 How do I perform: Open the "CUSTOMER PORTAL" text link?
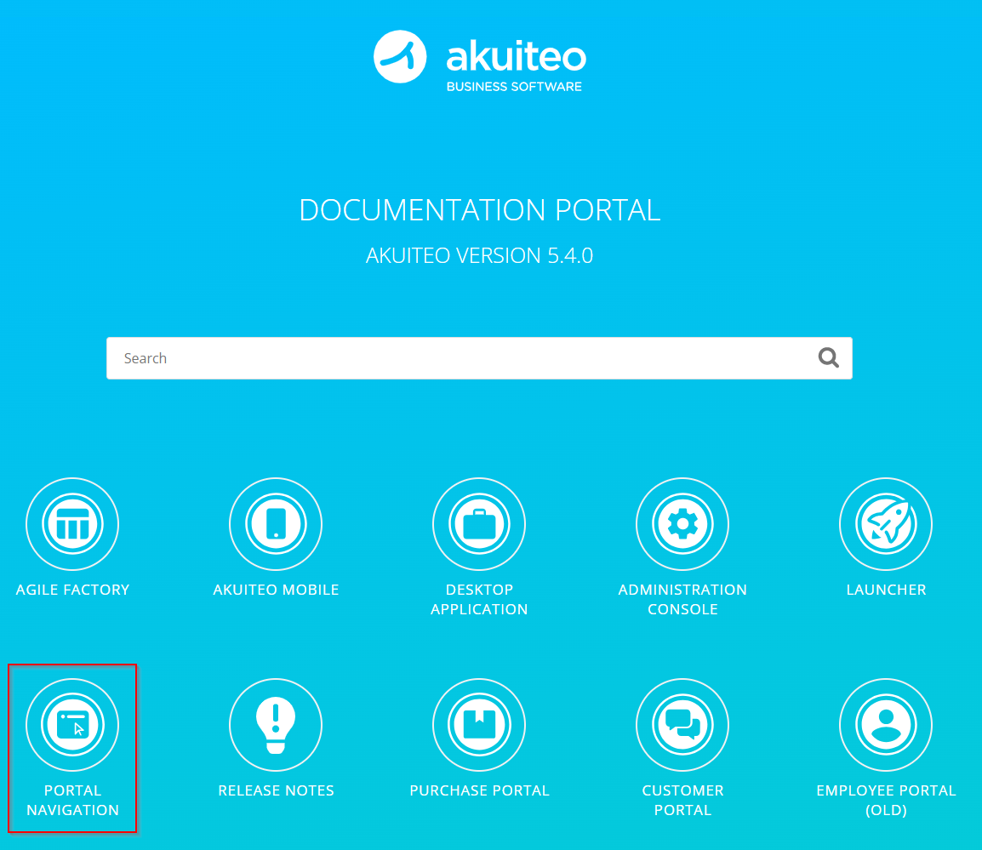[682, 800]
